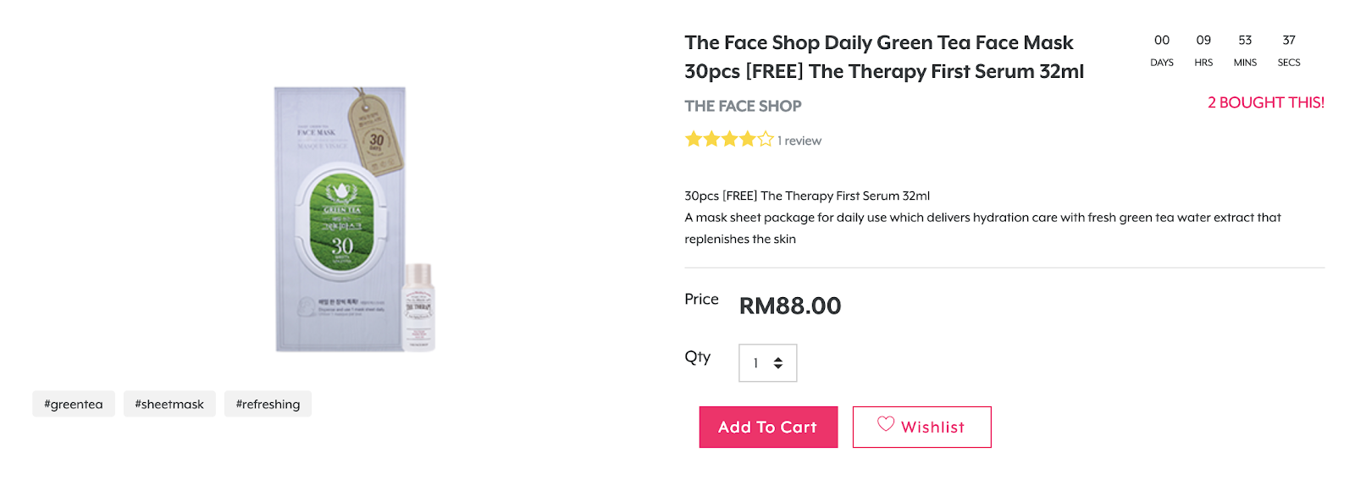
Task: Open THE FACE SHOP brand link
Action: 743,106
